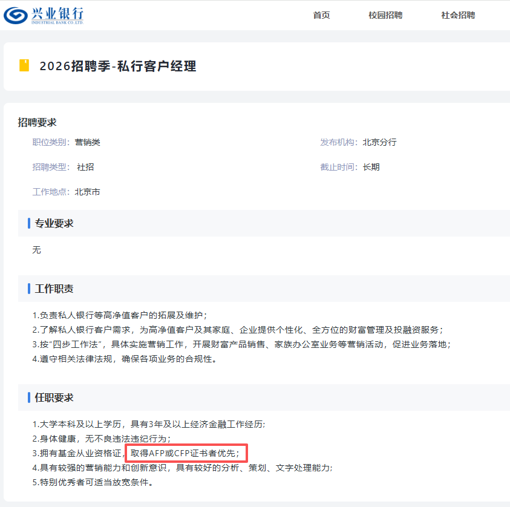Click the 招聘要求 section heading
This screenshot has width=510, height=507.
click(37, 123)
